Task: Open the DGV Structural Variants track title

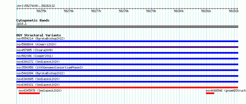Action: 39,35
